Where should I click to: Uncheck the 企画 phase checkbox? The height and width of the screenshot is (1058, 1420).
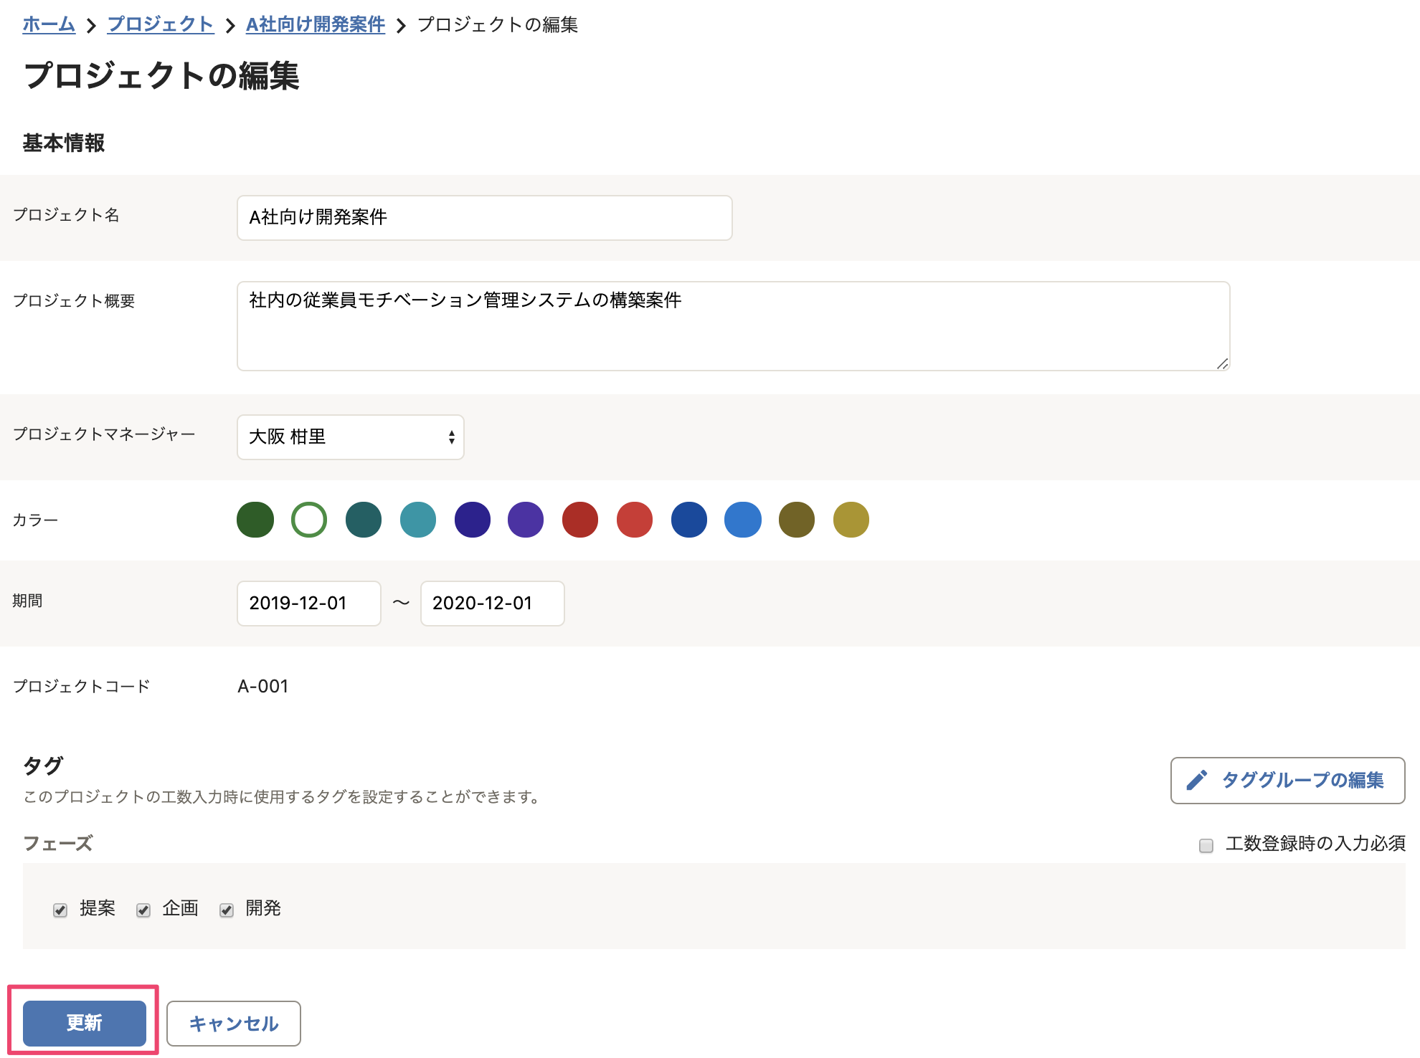pos(143,910)
